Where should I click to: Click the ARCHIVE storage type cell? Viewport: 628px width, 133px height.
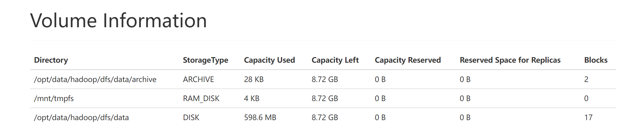click(198, 79)
